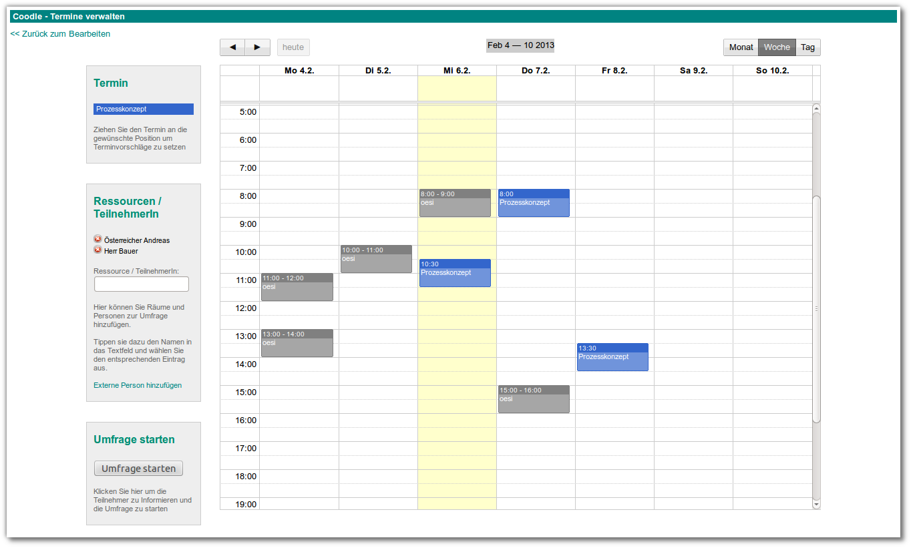Select Friday 13:30 Prozesskonzept event
This screenshot has width=911, height=548.
tap(612, 358)
